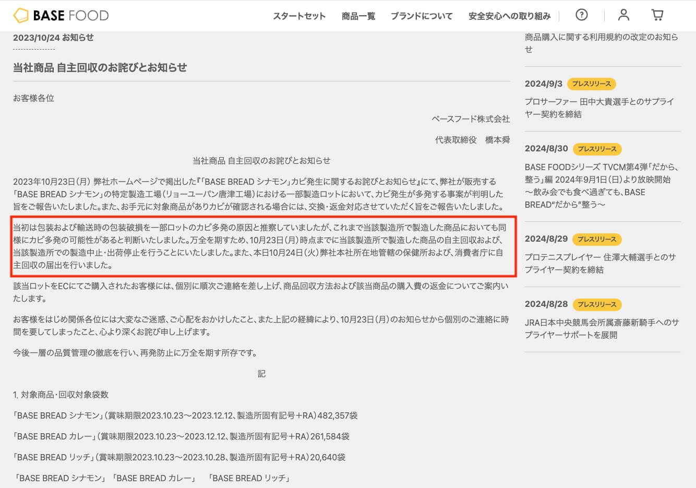The height and width of the screenshot is (488, 696).
Task: Open the JRA 斎藤新騎手 supporter article
Action: pos(602,329)
